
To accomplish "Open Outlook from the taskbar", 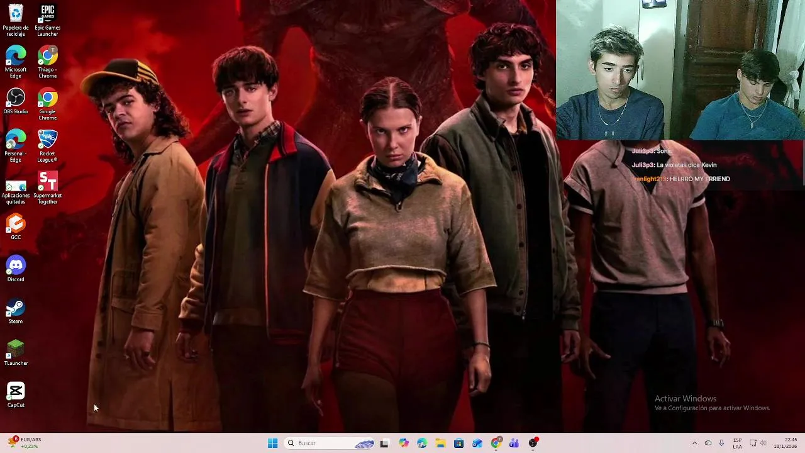I will pyautogui.click(x=477, y=443).
